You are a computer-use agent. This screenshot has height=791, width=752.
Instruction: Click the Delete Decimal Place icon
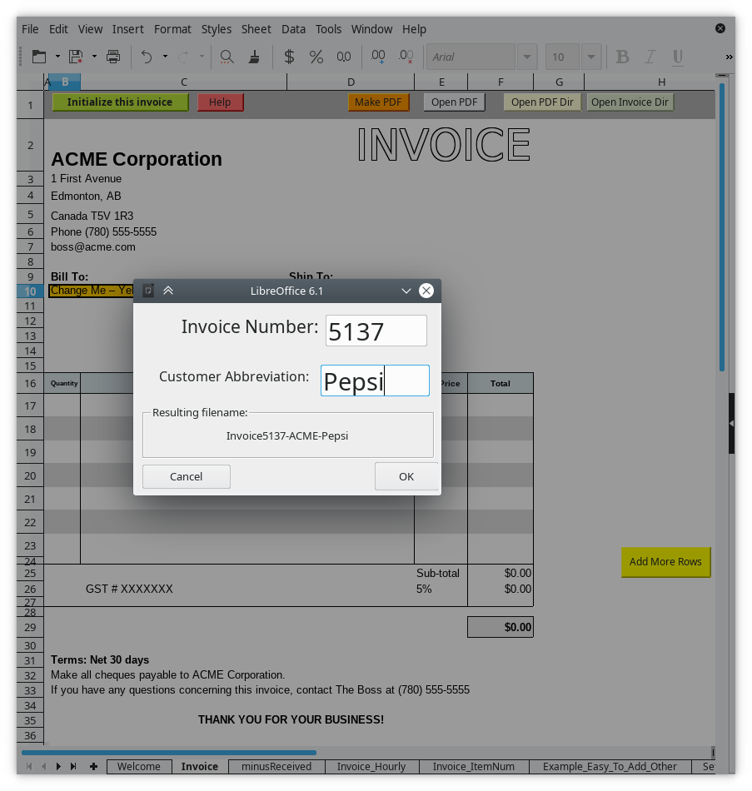point(406,57)
